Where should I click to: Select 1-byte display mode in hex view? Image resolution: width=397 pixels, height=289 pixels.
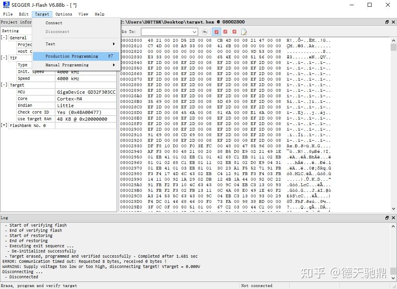[x=216, y=31]
